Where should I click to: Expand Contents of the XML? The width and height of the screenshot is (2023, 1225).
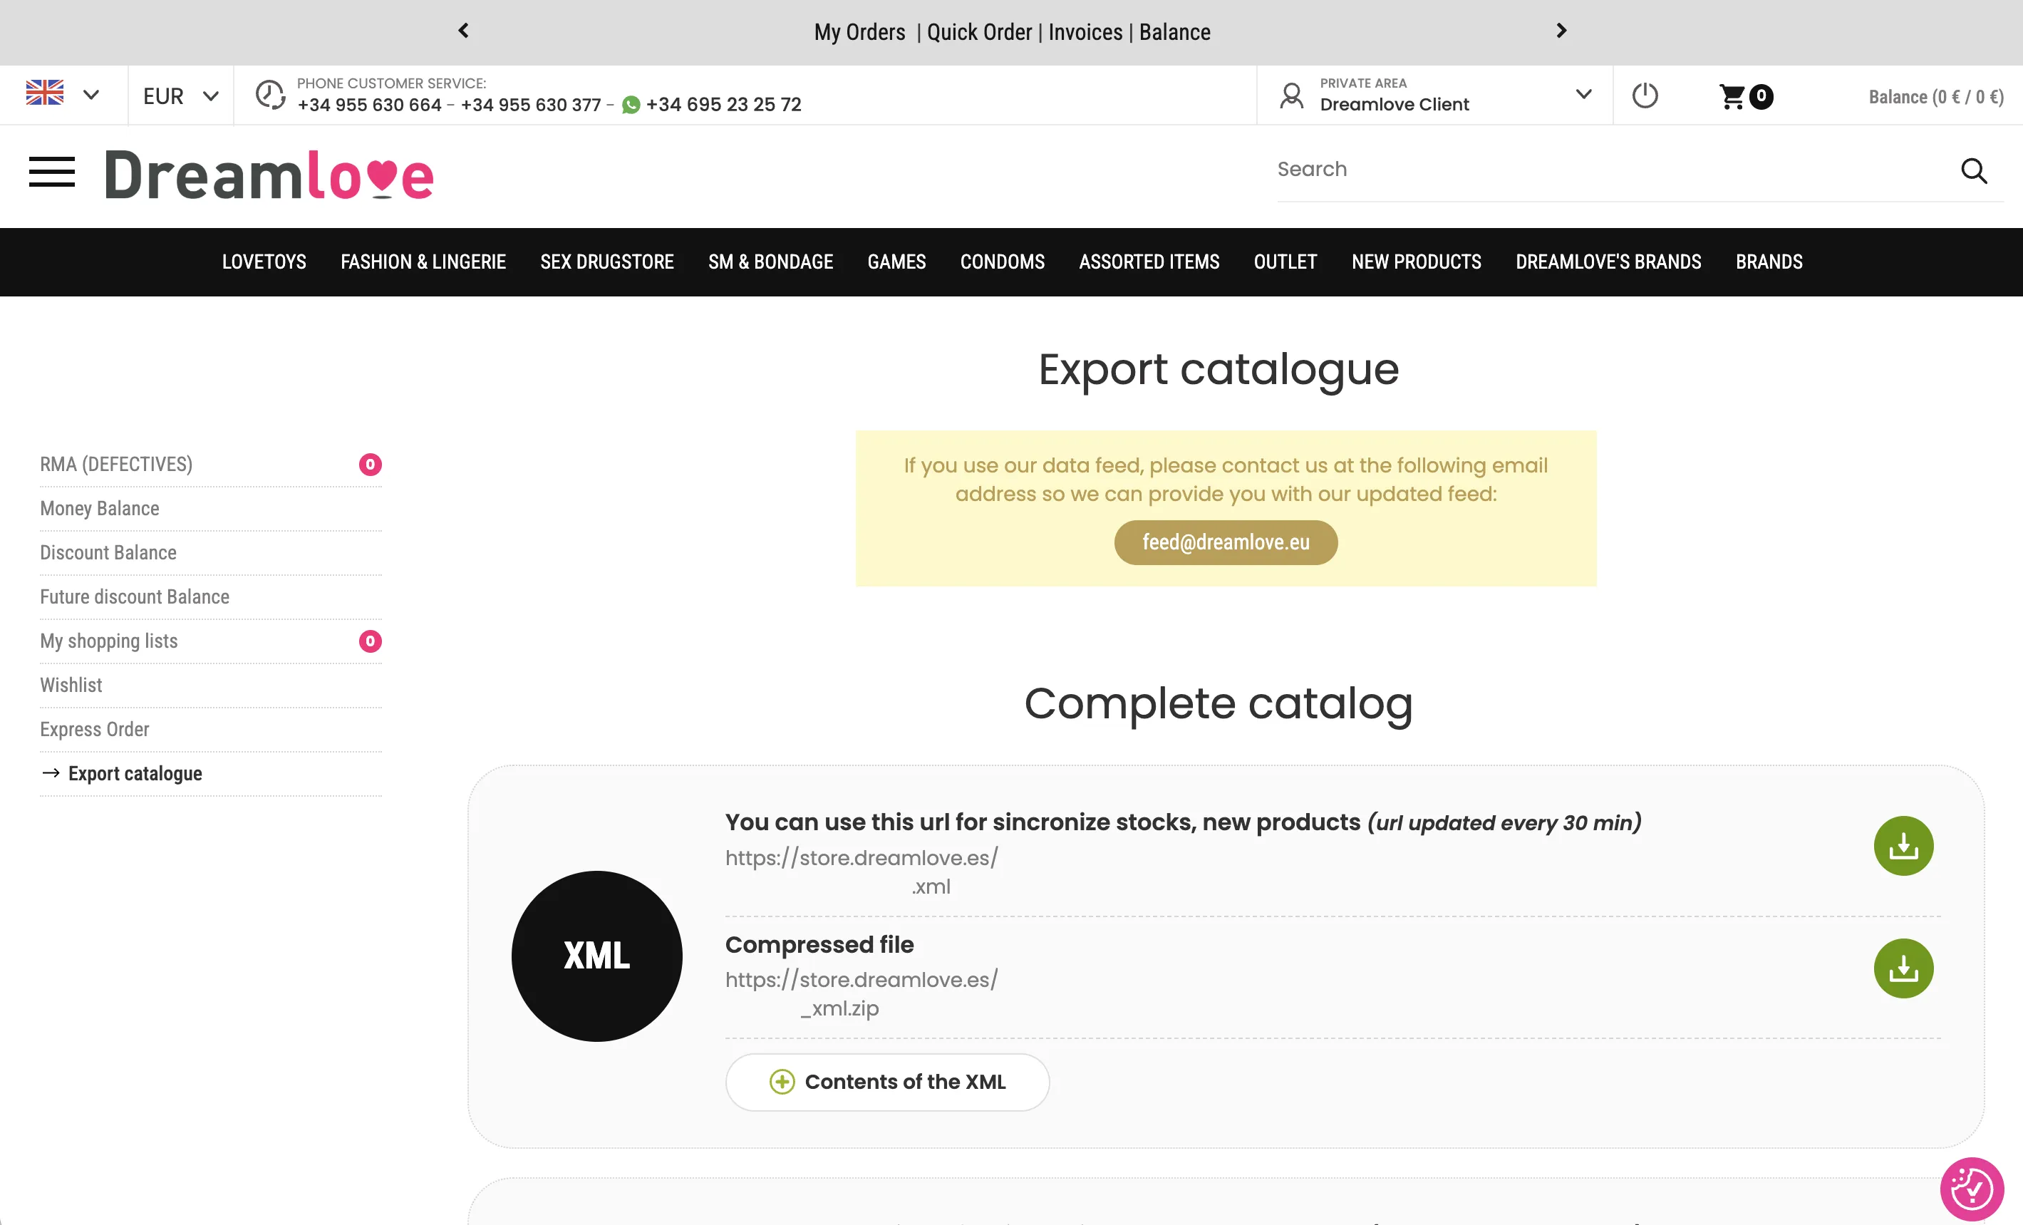pyautogui.click(x=888, y=1082)
